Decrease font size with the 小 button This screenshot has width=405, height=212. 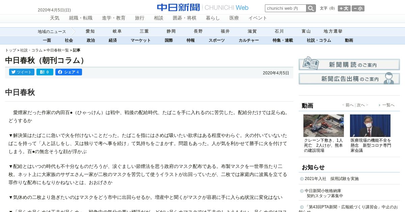tap(358, 8)
